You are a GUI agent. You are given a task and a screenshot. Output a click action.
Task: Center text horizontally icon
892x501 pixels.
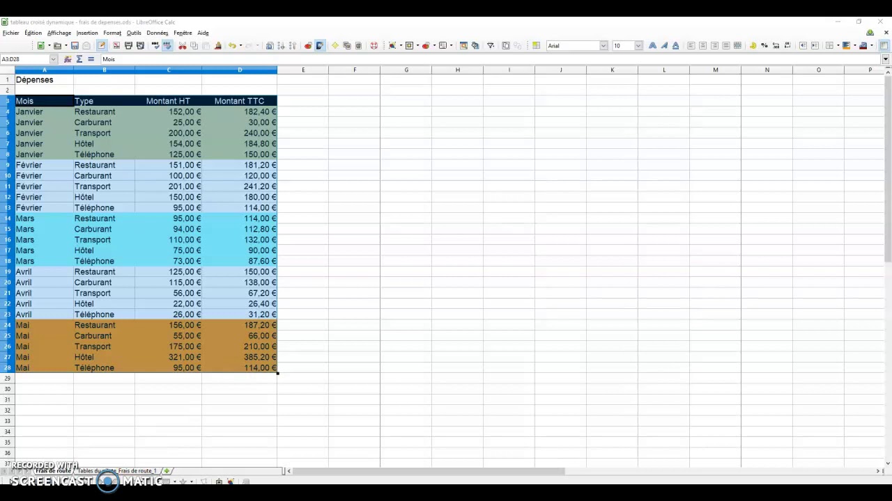(x=702, y=45)
